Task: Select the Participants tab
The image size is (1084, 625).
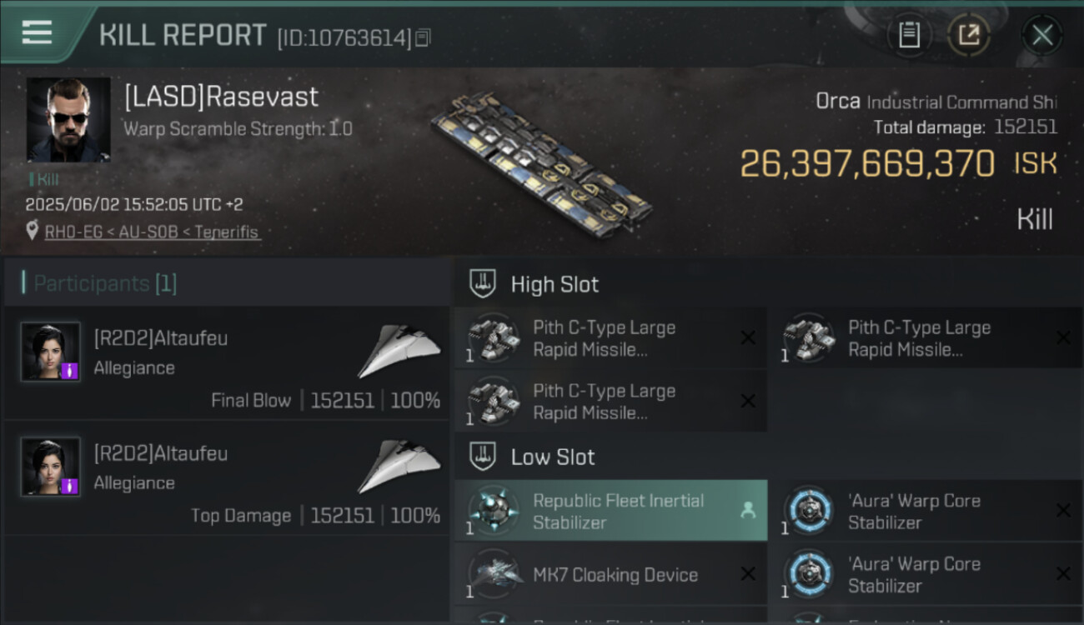Action: click(x=105, y=283)
